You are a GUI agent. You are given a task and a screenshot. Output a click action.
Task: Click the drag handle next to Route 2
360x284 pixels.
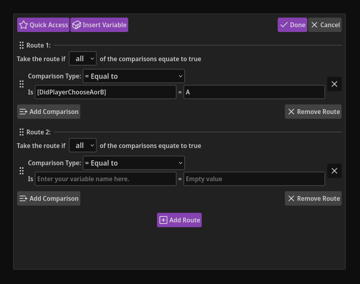(22, 132)
